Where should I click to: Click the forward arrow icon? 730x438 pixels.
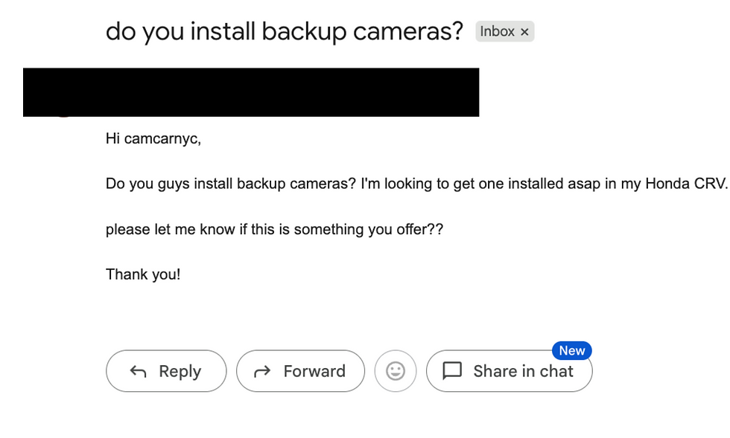tap(262, 371)
